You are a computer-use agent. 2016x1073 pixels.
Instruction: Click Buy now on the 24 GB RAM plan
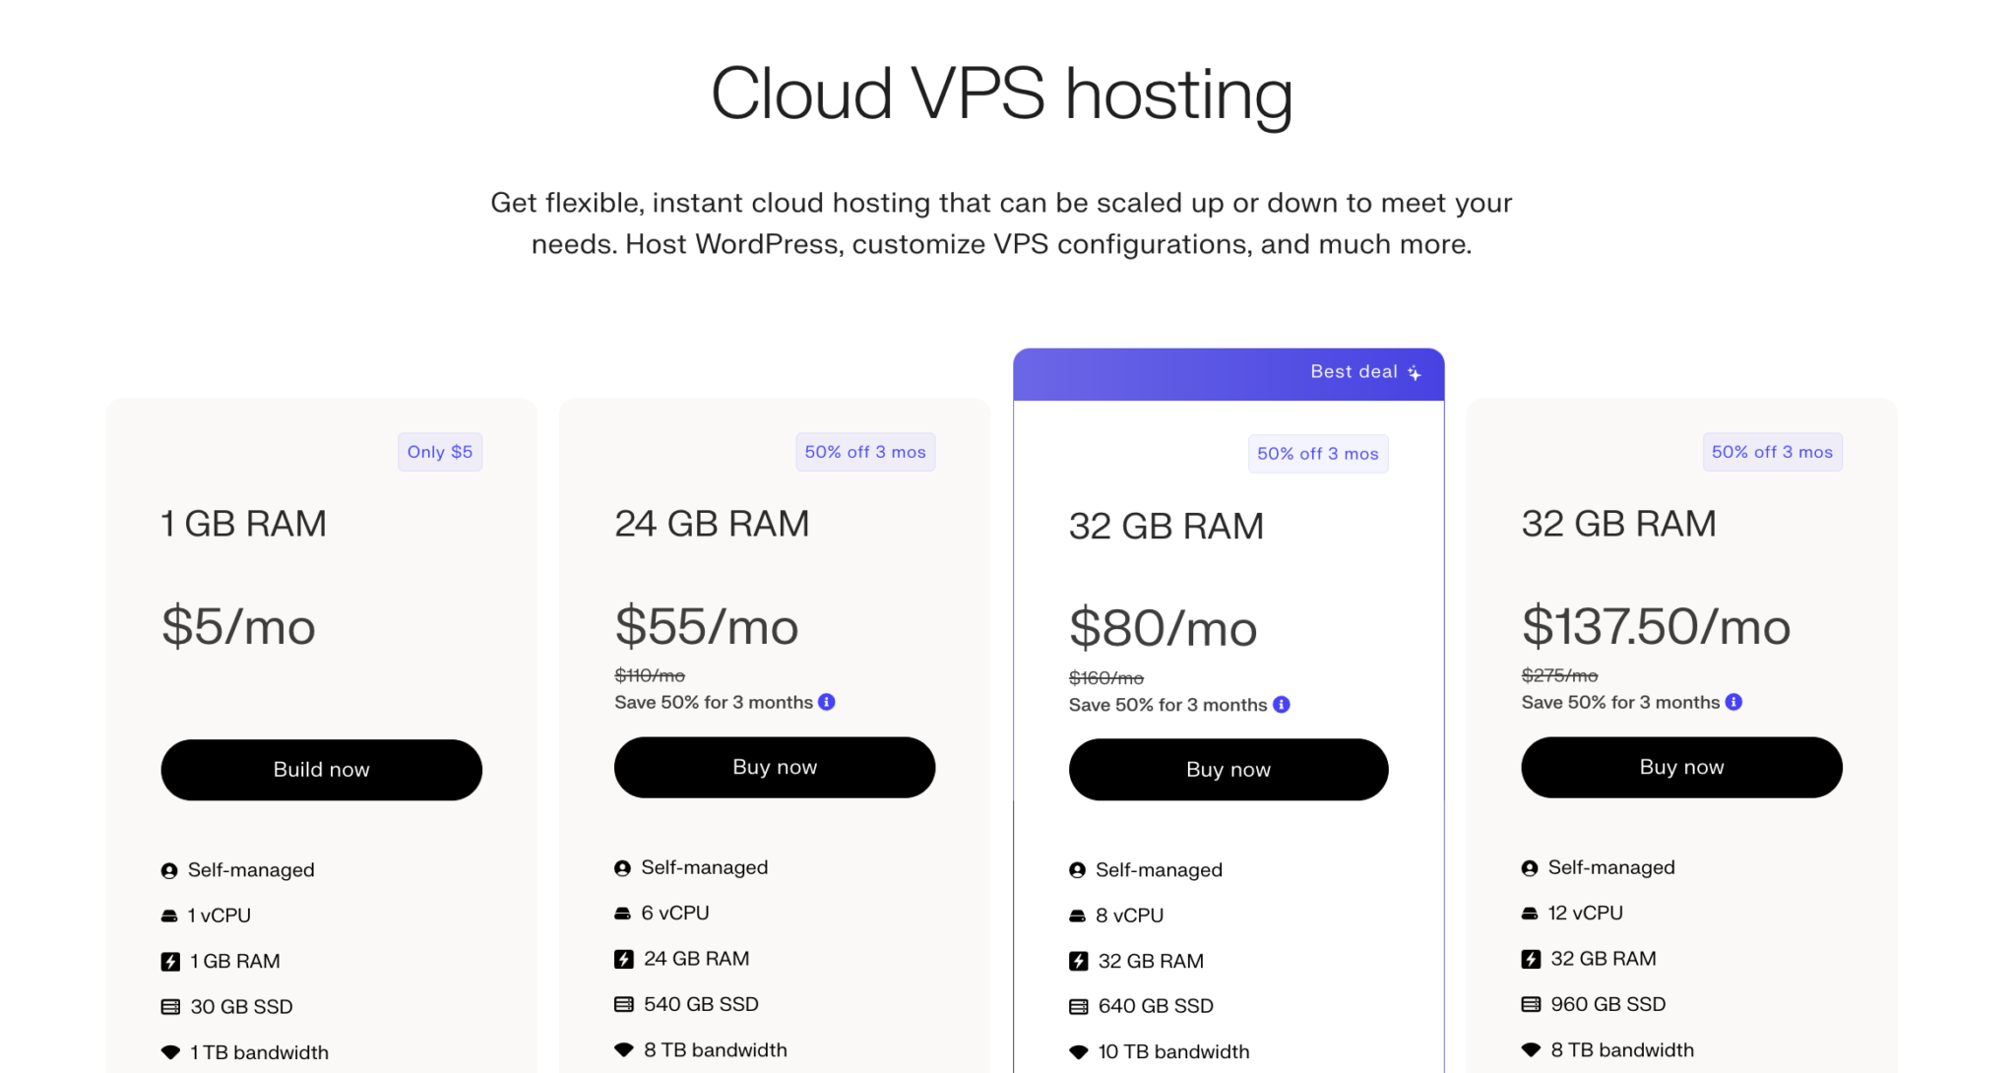tap(775, 767)
